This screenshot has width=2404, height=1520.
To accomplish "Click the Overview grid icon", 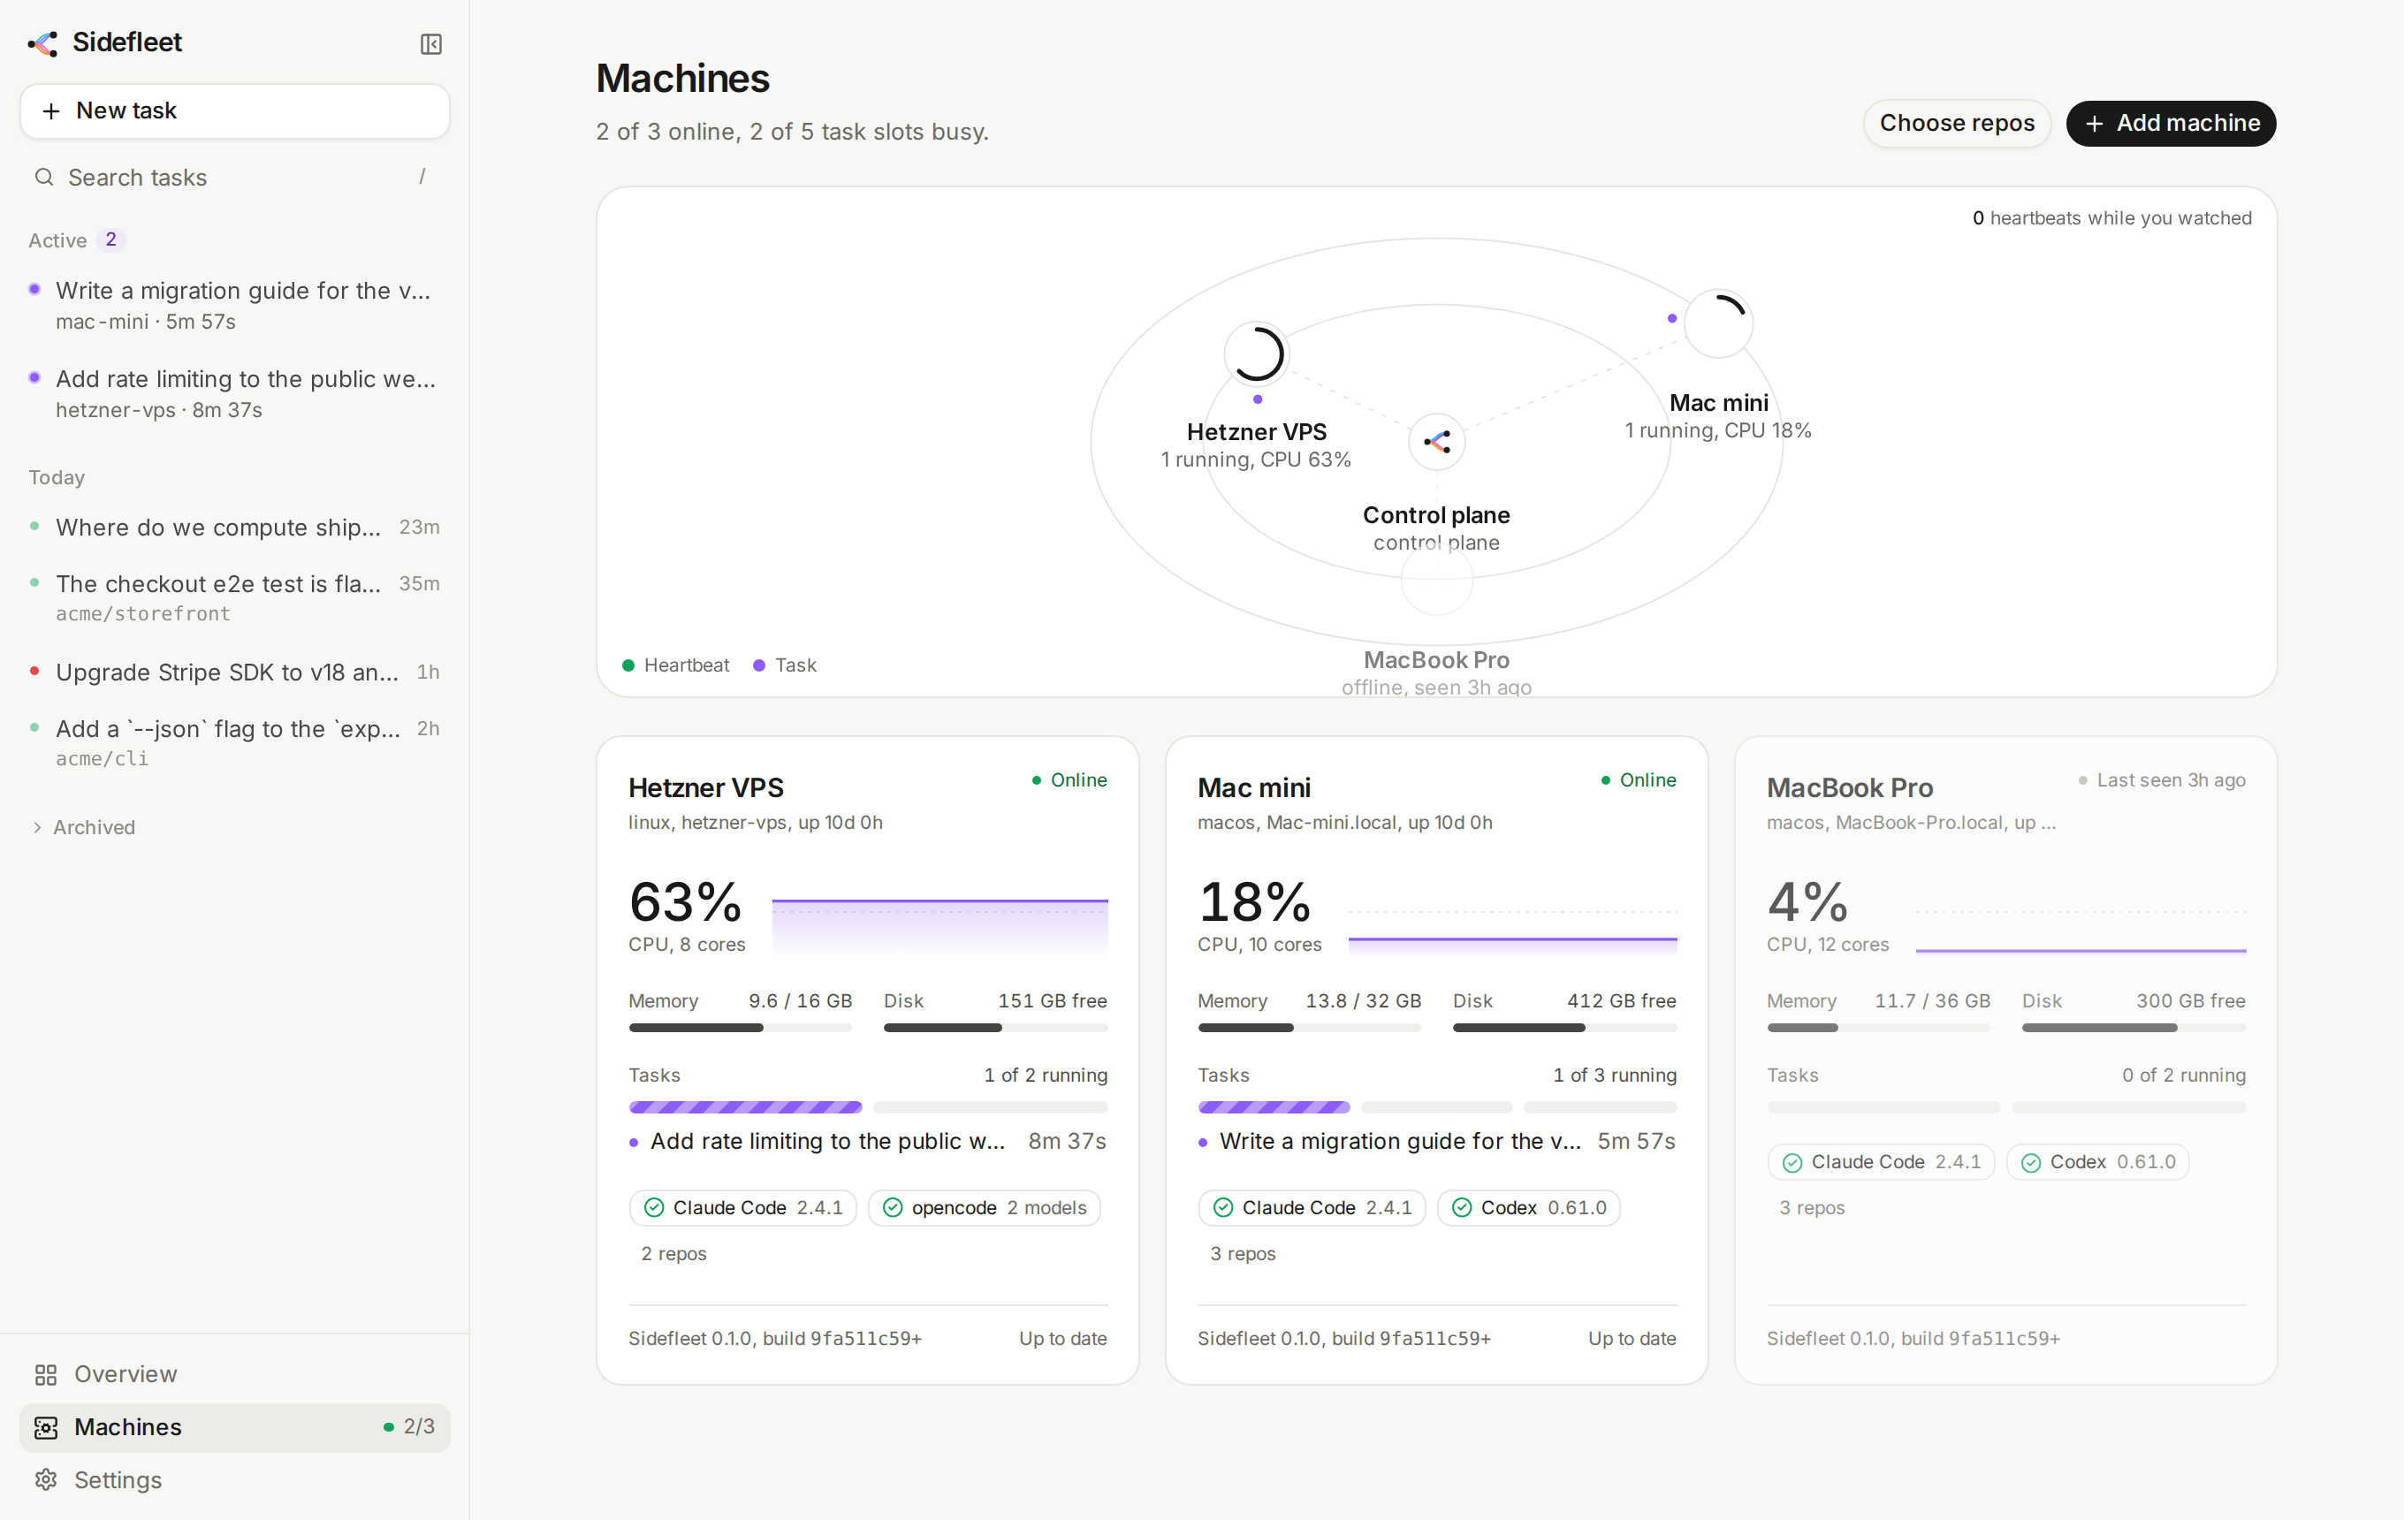I will 46,1374.
